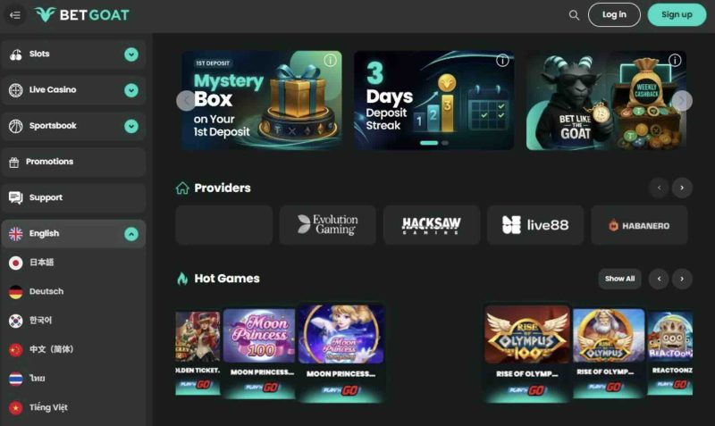Screen dimensions: 715x426
Task: Click the Log in button
Action: point(614,15)
